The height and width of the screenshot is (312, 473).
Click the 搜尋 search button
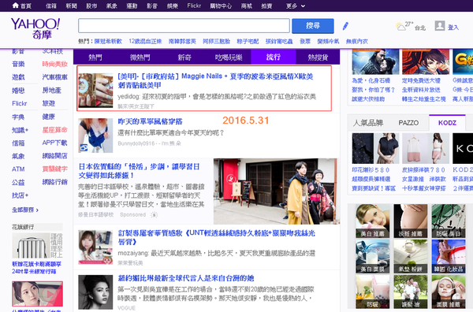pos(313,26)
